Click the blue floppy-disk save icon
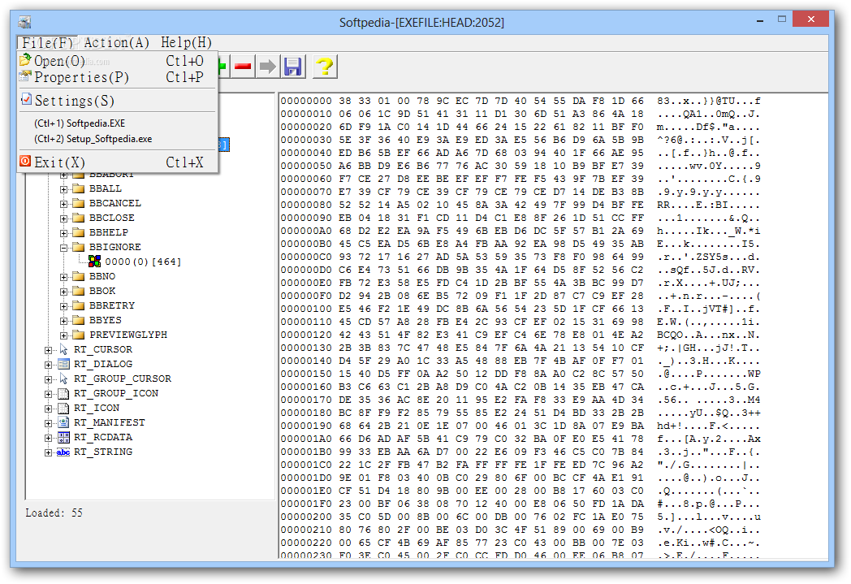 point(293,67)
